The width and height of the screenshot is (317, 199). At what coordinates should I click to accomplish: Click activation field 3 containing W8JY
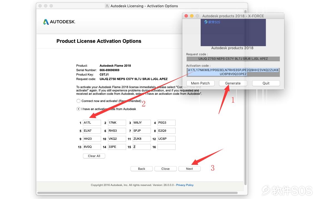tap(142, 123)
